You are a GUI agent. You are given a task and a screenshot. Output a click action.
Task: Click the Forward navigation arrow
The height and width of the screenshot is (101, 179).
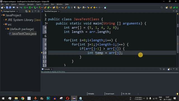100,8
